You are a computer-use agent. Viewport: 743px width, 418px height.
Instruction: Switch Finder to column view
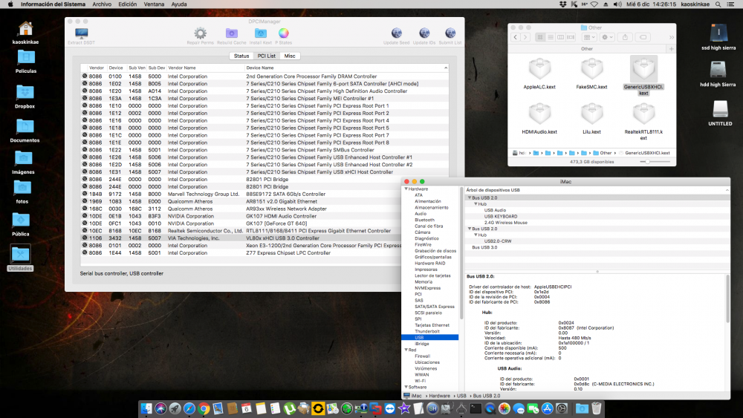[x=560, y=37]
